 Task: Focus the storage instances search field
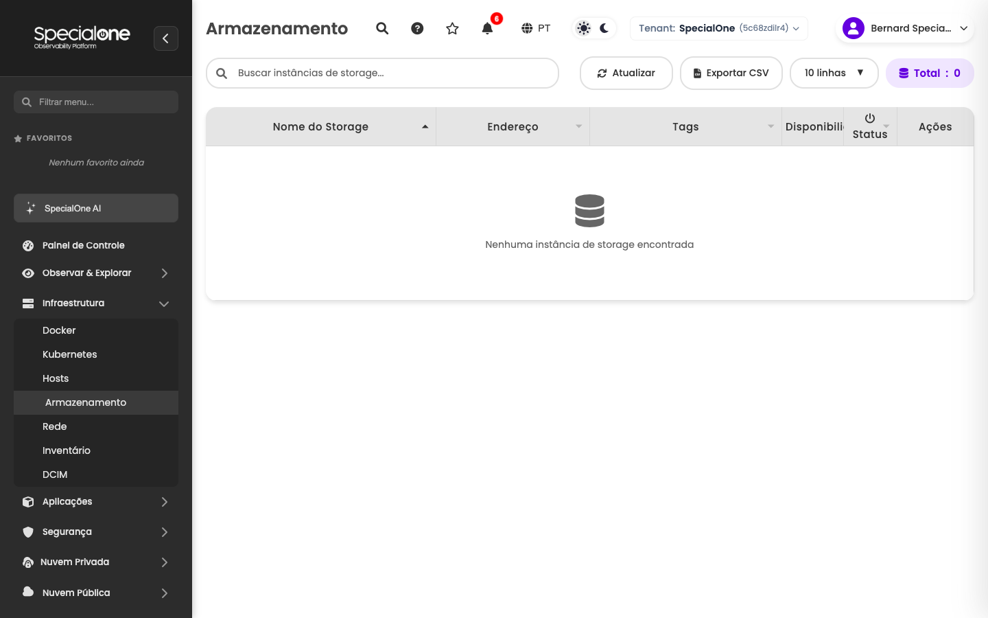[x=382, y=73]
